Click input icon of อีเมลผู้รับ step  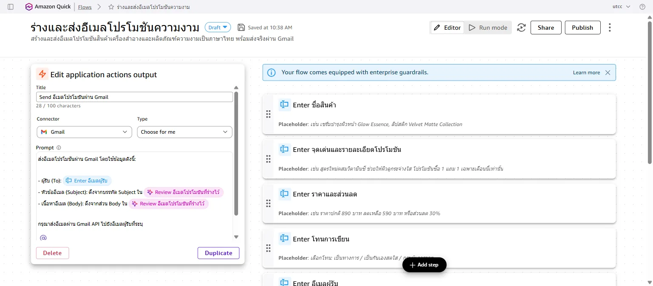[284, 283]
